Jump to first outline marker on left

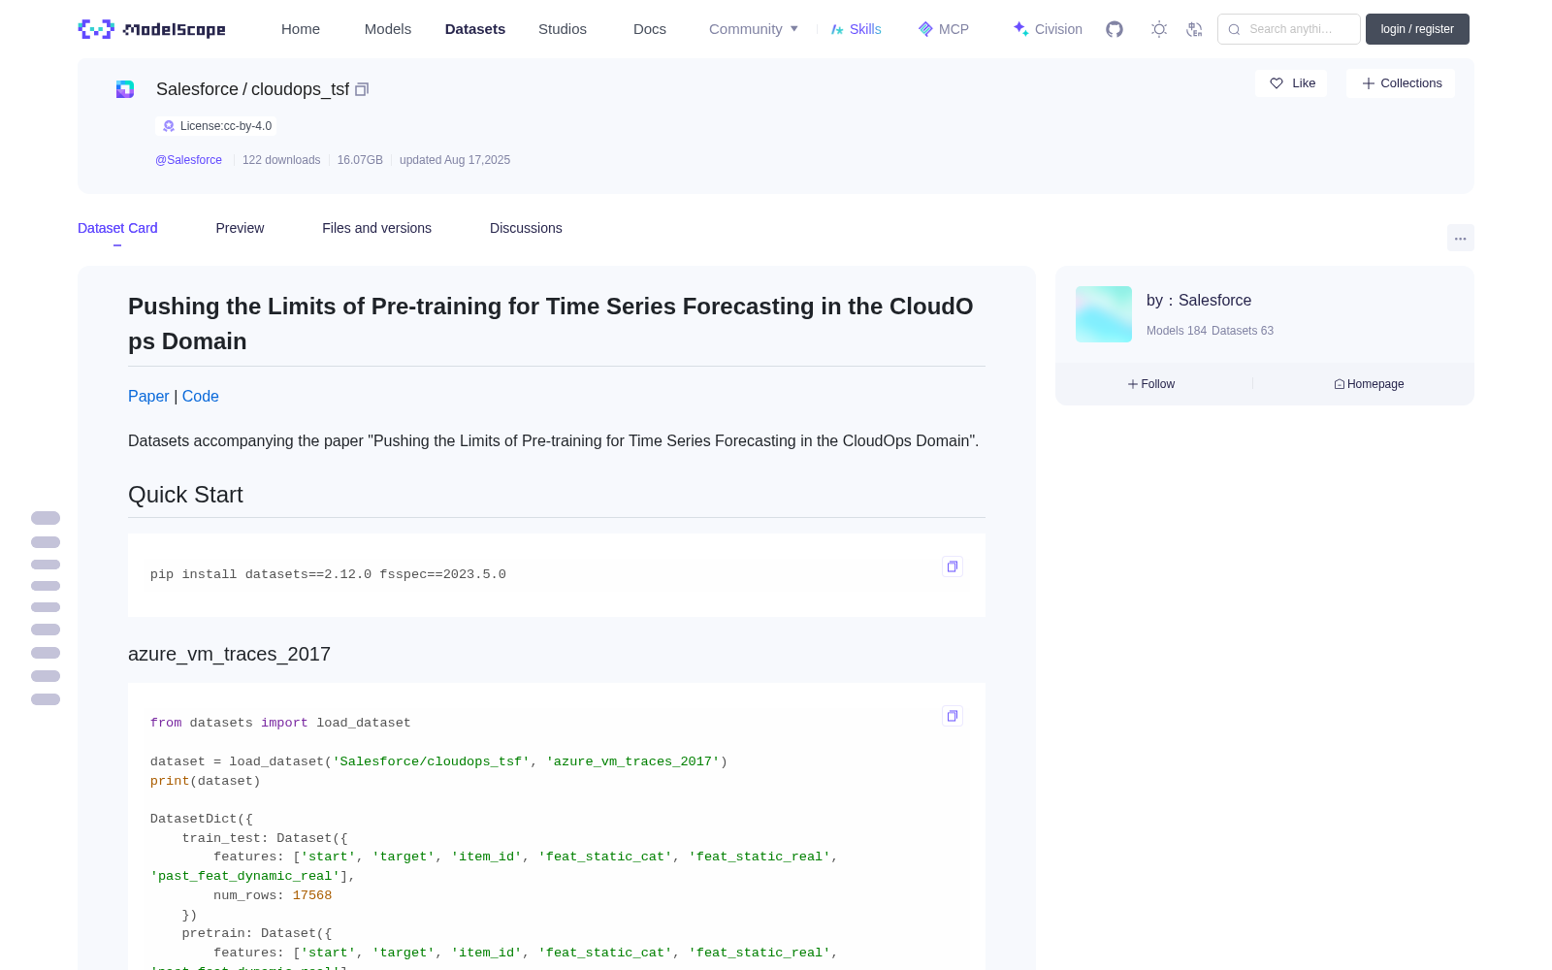[x=46, y=518]
